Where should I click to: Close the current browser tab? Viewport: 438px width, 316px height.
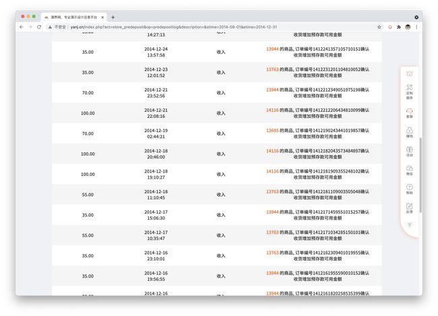102,18
